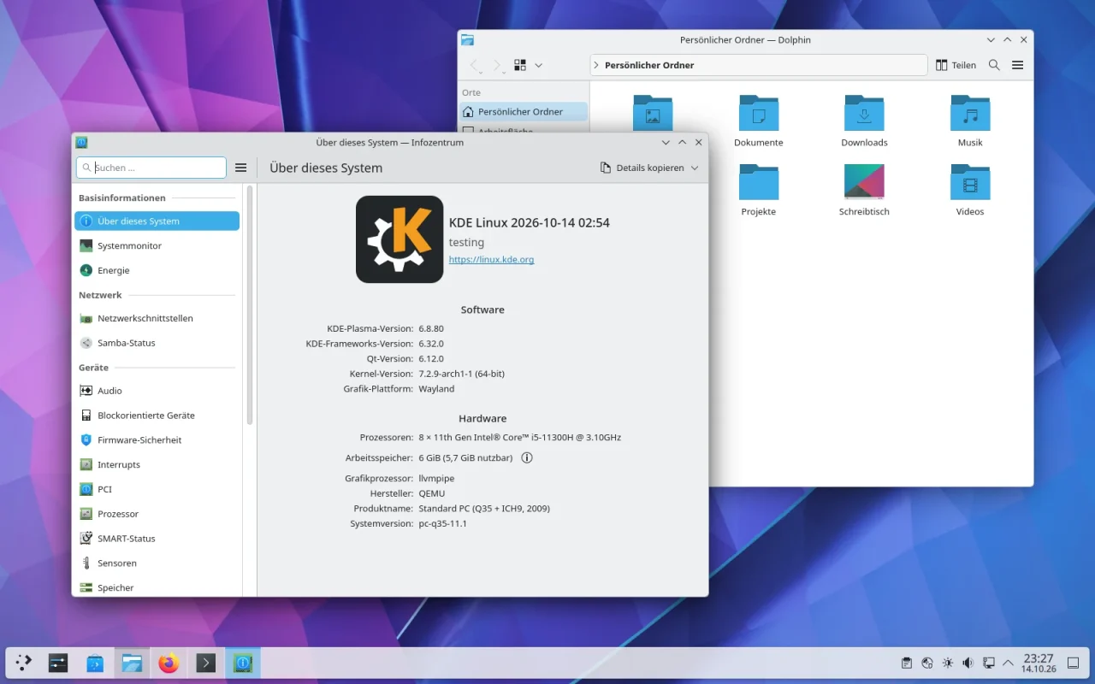Open the Dokumente folder in Dolphin
Viewport: 1095px width, 684px height.
click(x=759, y=121)
